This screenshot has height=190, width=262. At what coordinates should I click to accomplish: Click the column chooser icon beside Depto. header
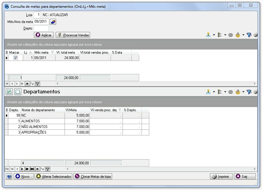(x=7, y=110)
